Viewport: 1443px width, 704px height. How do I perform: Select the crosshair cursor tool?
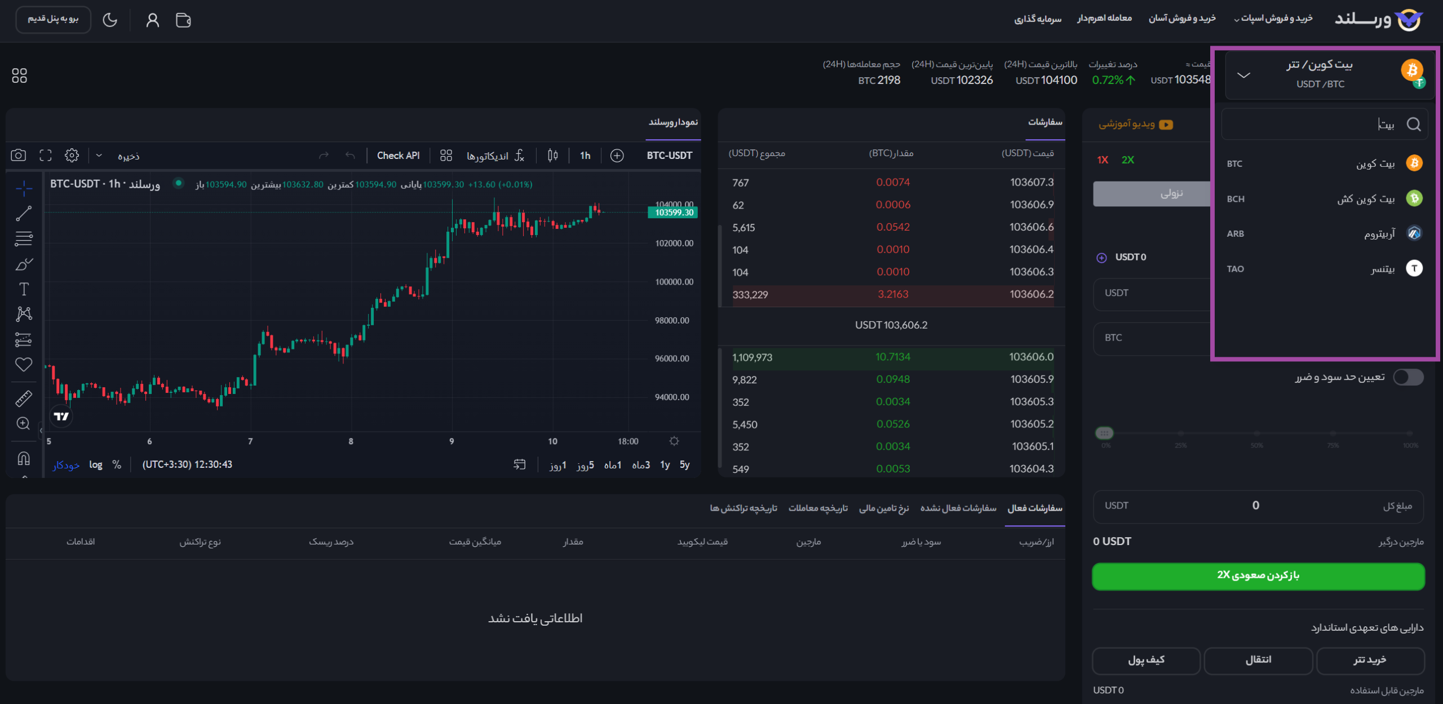[24, 188]
